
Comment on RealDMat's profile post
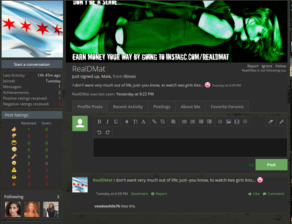273,194
